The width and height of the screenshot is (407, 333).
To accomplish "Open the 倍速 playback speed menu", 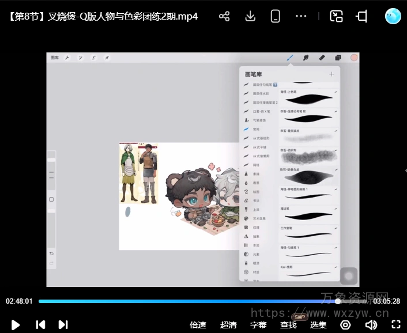I will [198, 325].
